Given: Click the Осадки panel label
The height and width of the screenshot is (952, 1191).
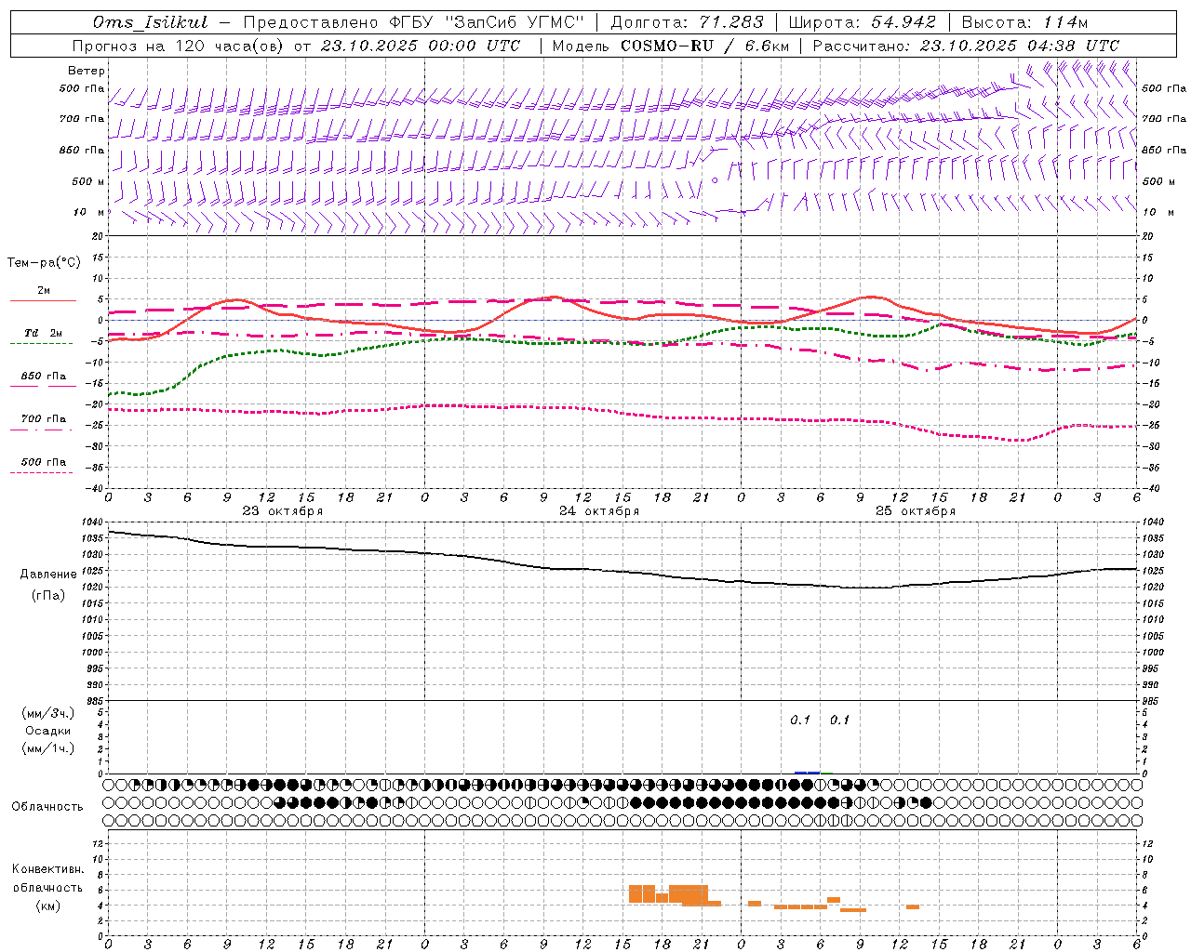Looking at the screenshot, I should tap(48, 731).
